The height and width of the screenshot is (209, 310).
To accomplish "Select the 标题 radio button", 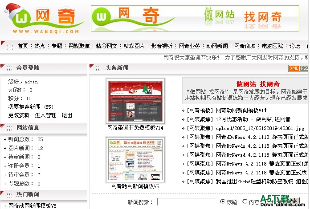I will (x=222, y=201).
